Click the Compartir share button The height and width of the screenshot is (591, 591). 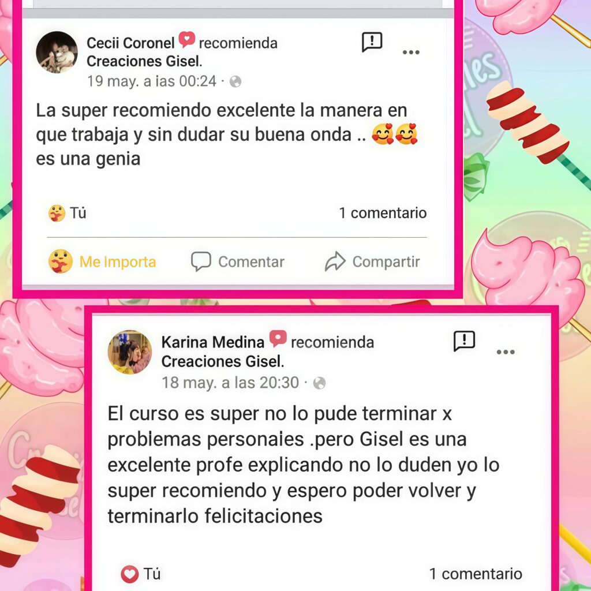pyautogui.click(x=372, y=261)
